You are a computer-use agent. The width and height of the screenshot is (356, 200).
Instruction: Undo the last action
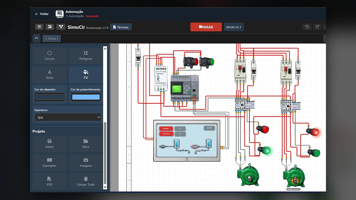click(307, 27)
